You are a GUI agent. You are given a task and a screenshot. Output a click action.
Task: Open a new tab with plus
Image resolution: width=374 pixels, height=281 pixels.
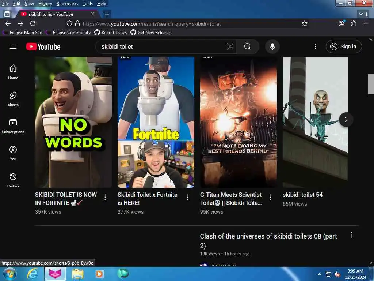(107, 14)
